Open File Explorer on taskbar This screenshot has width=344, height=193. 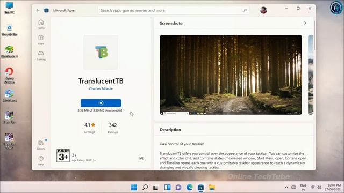[212, 187]
